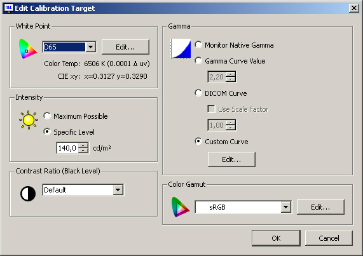
Task: Open the D65 white point dropdown
Action: pyautogui.click(x=90, y=47)
